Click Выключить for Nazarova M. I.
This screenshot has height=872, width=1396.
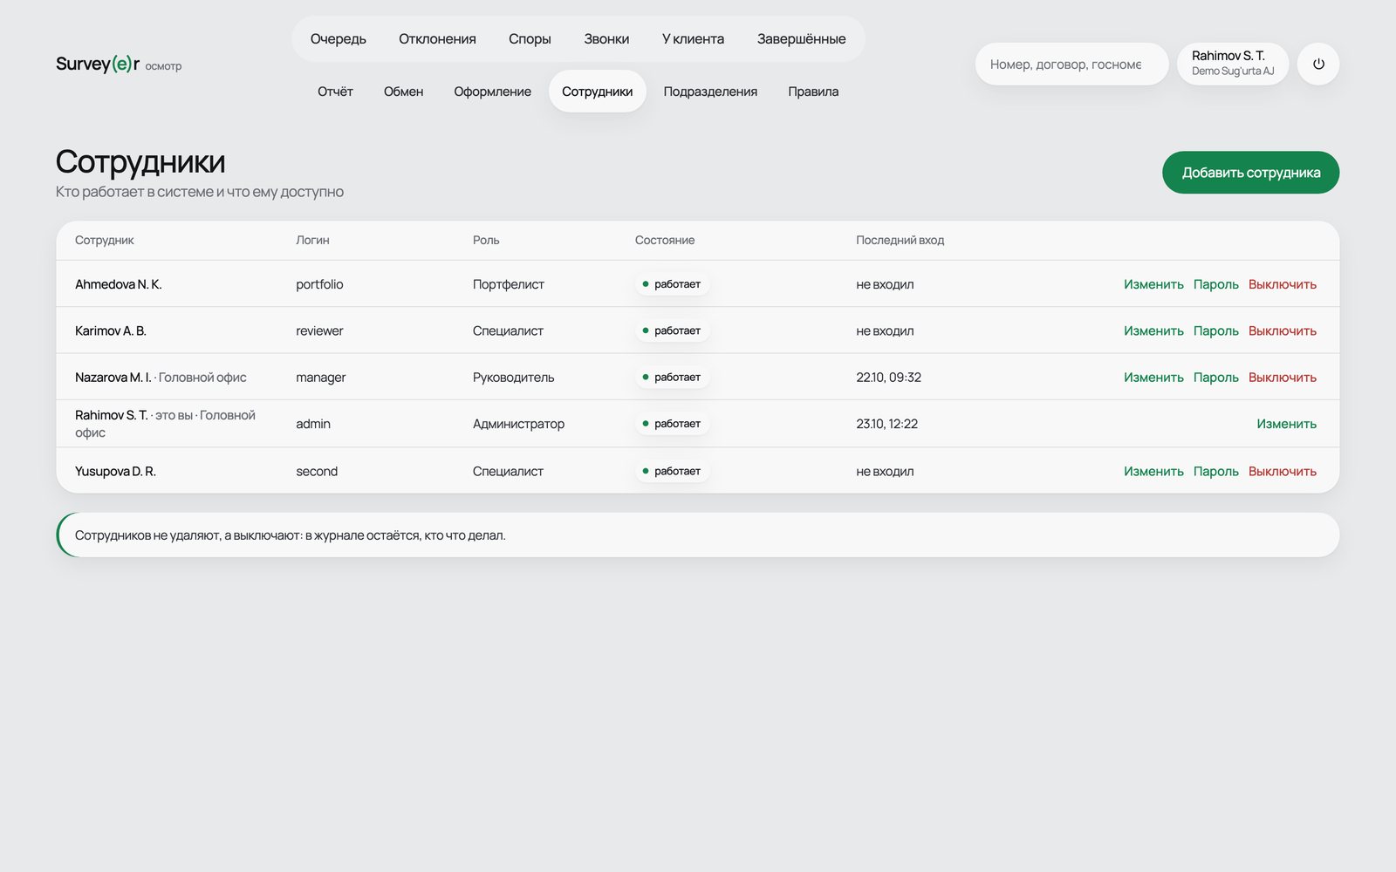[x=1282, y=377]
